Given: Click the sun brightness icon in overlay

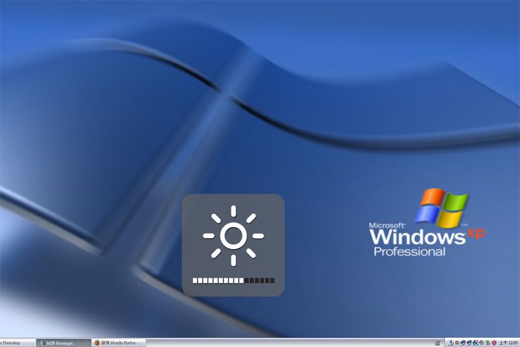Looking at the screenshot, I should pyautogui.click(x=233, y=236).
